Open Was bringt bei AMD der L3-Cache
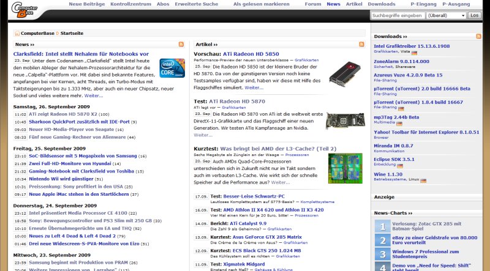This screenshot has height=271, width=490. tap(278, 149)
